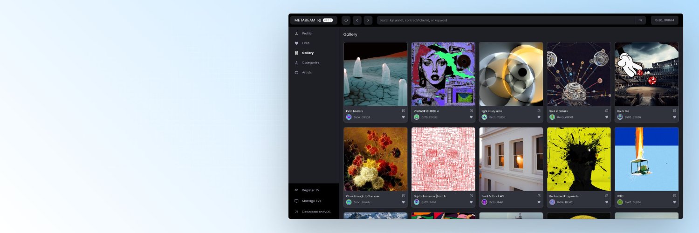Click Download on tvOS link
The image size is (699, 233).
[313, 212]
